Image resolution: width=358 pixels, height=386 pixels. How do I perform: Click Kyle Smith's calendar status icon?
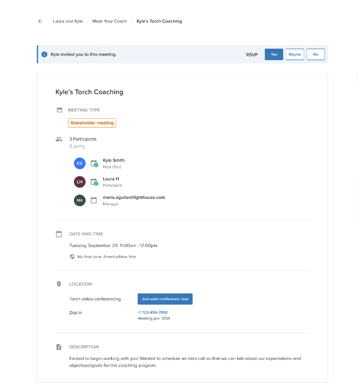click(94, 163)
